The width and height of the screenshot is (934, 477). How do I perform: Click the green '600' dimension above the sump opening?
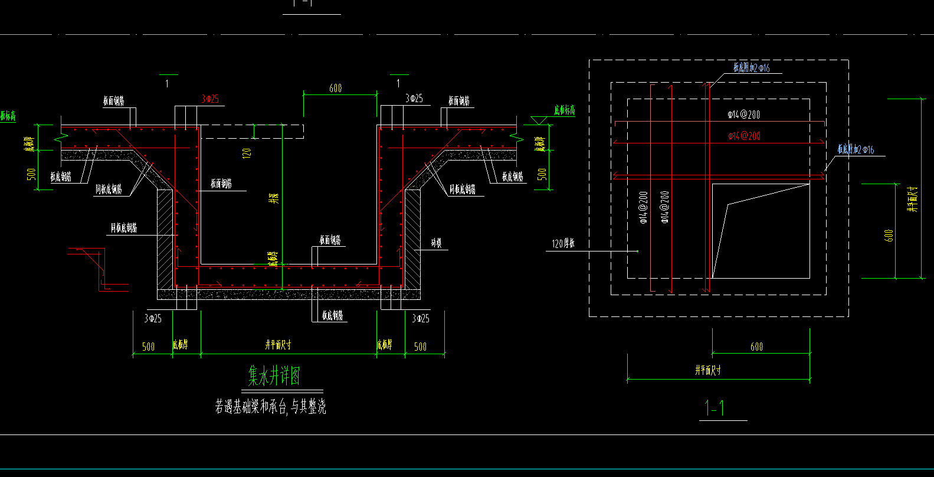click(x=336, y=88)
